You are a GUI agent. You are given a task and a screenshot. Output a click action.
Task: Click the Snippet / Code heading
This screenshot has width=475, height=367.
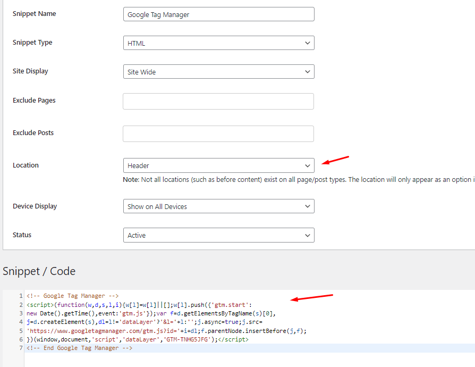click(x=39, y=271)
